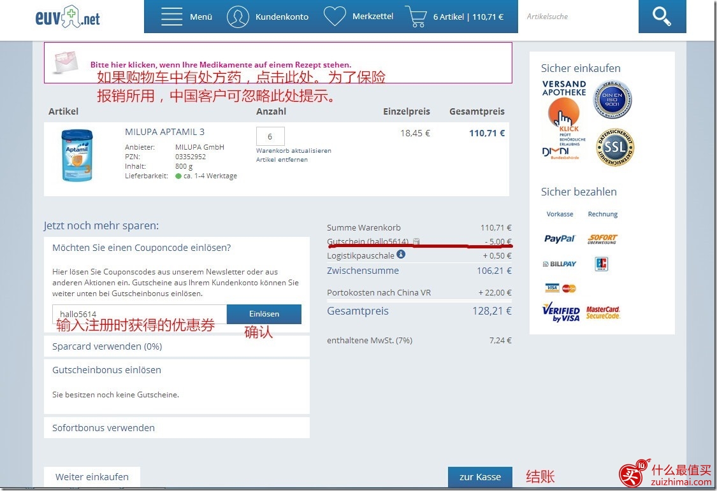Click the MasterCard SecureCode logo
The height and width of the screenshot is (491, 717).
(603, 313)
